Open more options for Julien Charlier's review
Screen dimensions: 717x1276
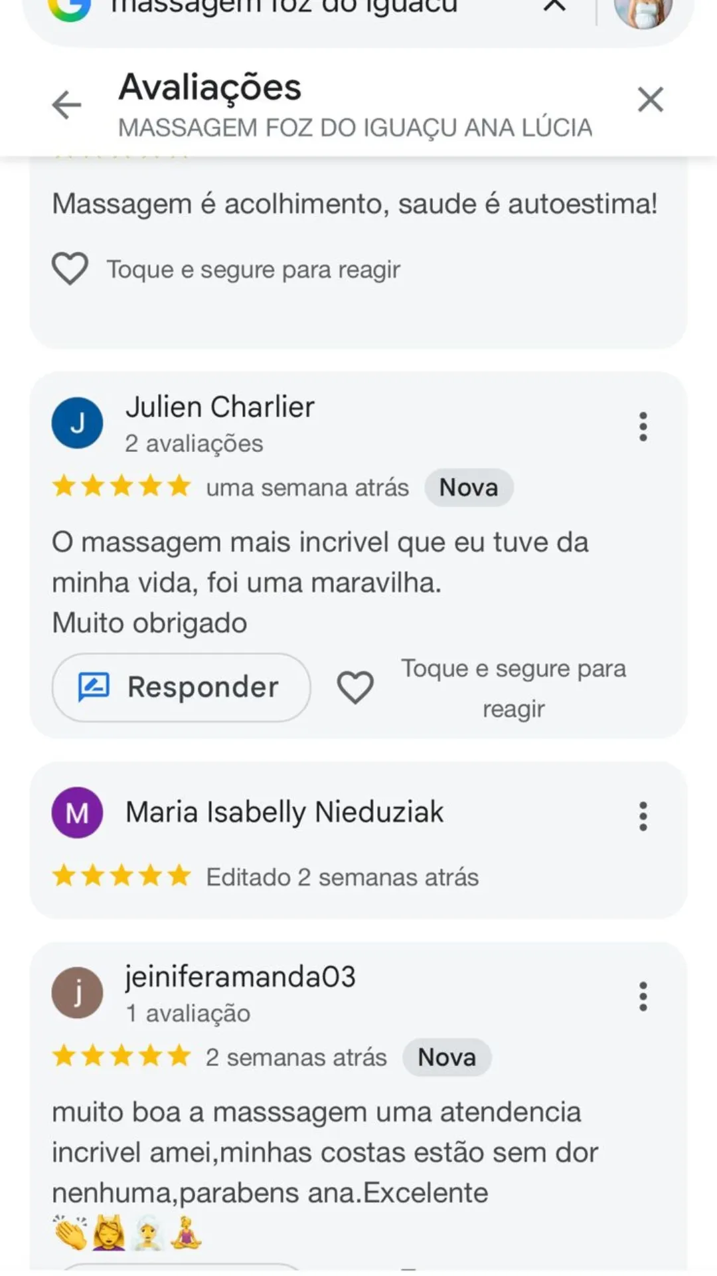[x=643, y=427]
